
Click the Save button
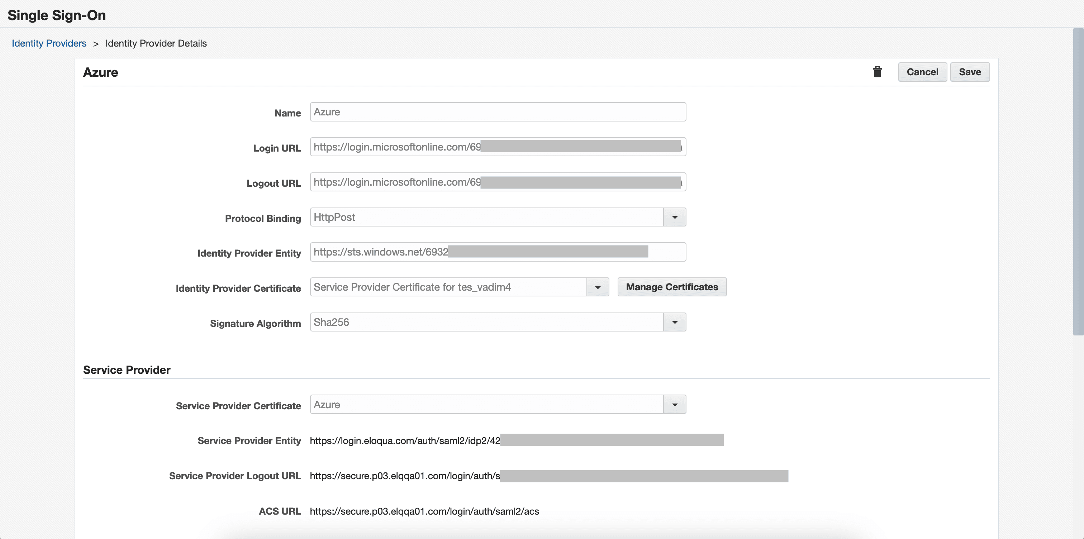click(x=970, y=72)
